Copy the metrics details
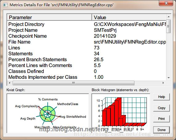176x140 pixels. (x=162, y=108)
